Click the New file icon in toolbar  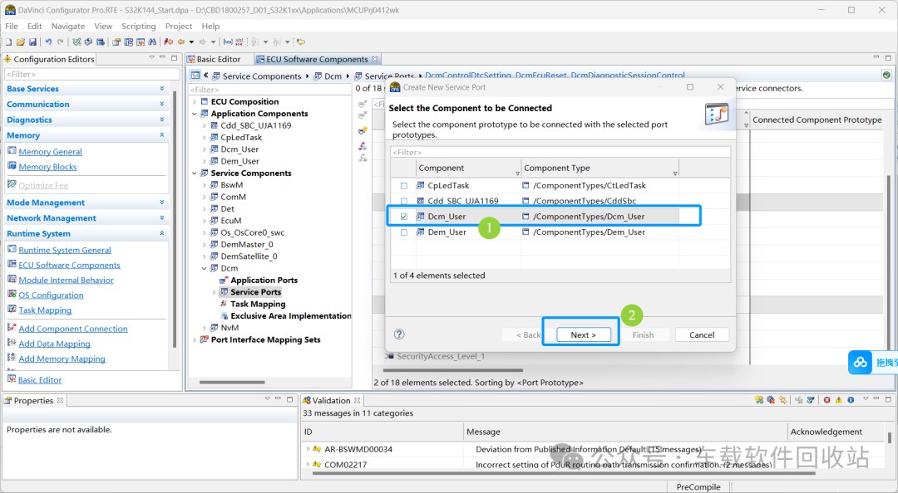tap(8, 41)
